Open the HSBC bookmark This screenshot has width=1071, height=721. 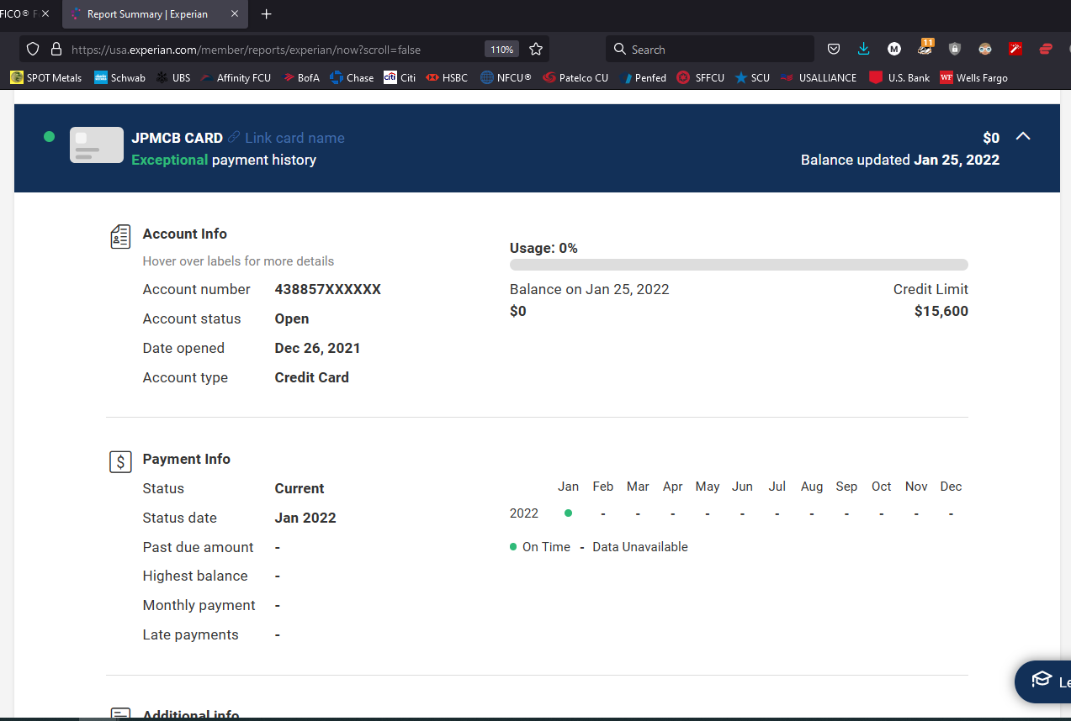point(447,77)
